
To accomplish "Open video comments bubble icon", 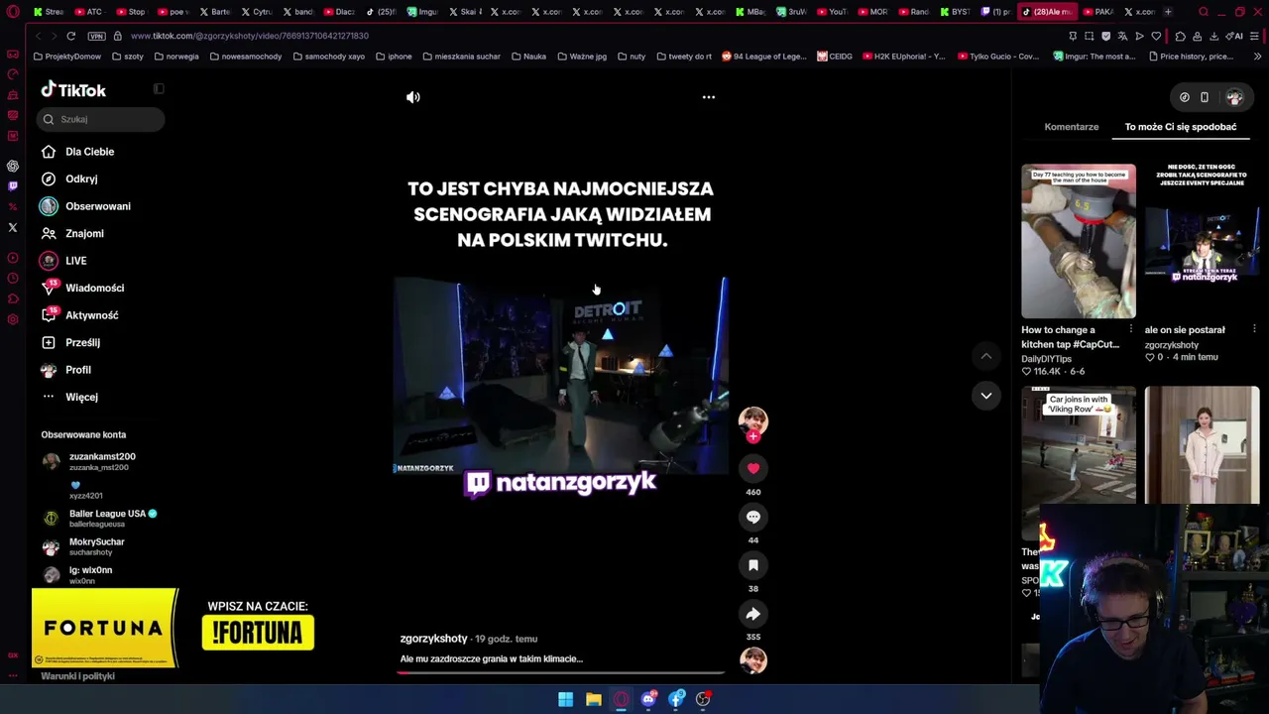I will point(753,517).
